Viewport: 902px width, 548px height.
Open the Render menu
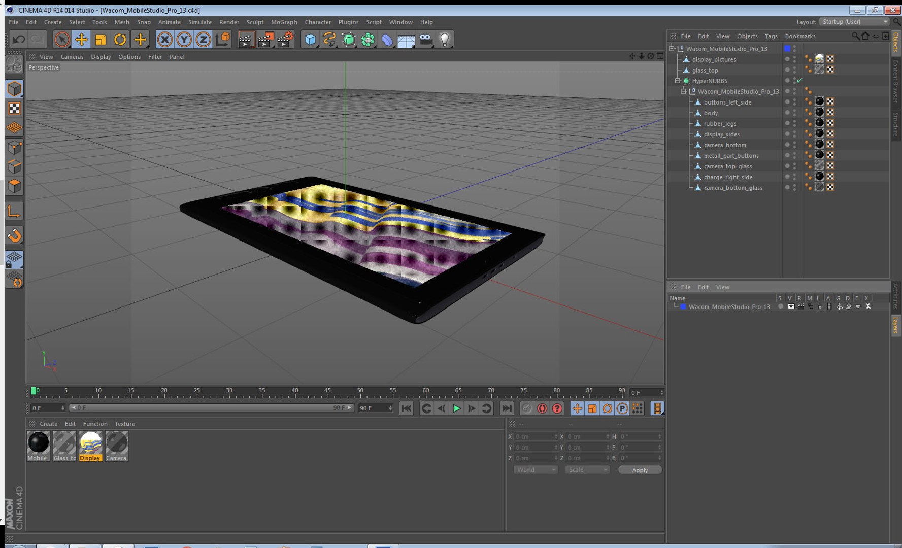[x=229, y=22]
